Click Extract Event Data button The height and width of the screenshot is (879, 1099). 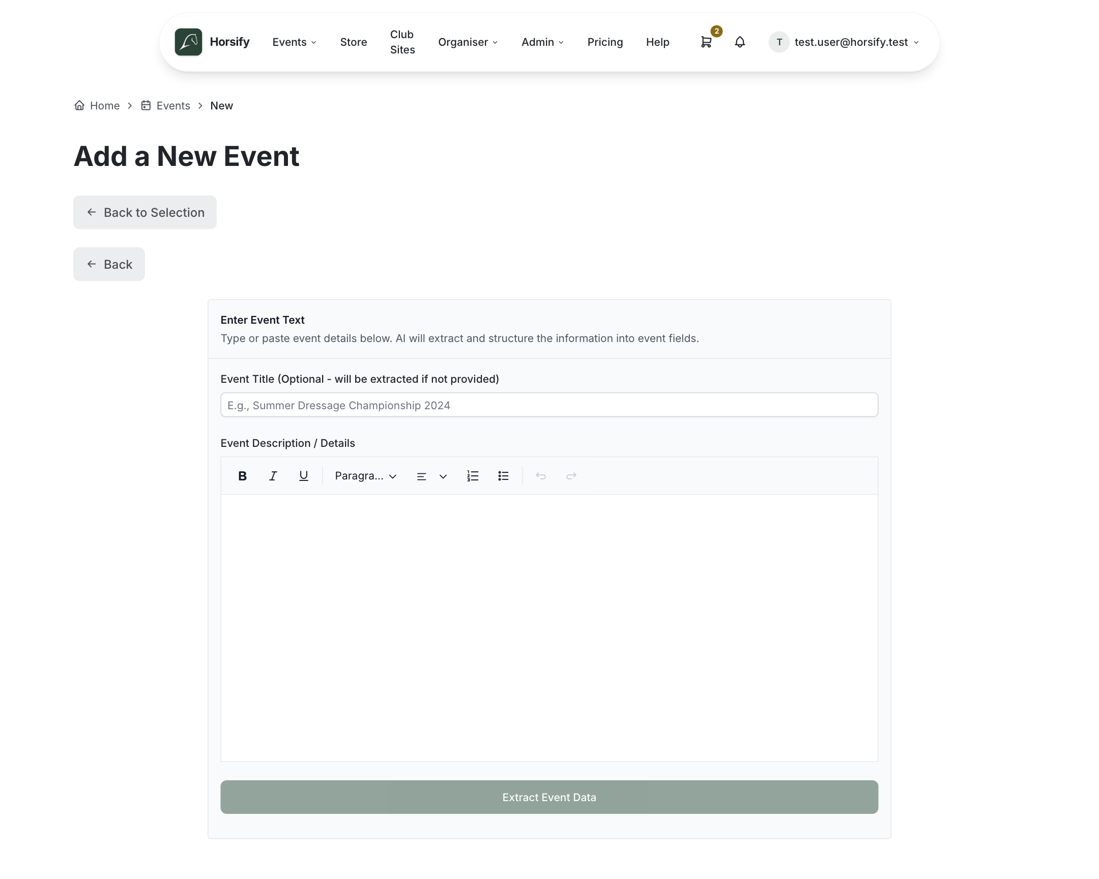549,797
